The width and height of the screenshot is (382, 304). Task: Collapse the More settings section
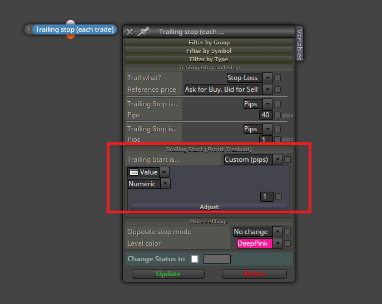point(209,222)
